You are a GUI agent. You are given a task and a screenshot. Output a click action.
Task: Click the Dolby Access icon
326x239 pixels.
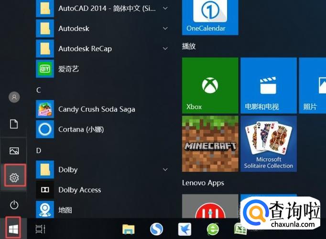click(x=45, y=189)
